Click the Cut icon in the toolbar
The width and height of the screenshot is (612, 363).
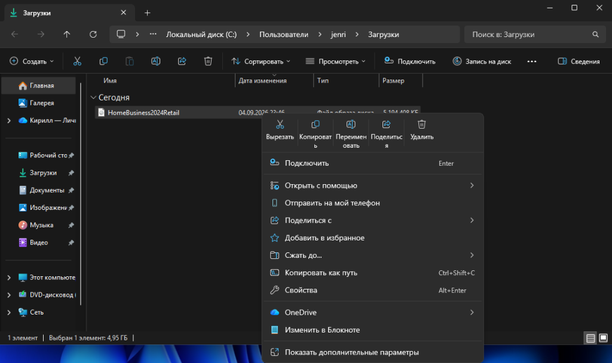click(77, 62)
